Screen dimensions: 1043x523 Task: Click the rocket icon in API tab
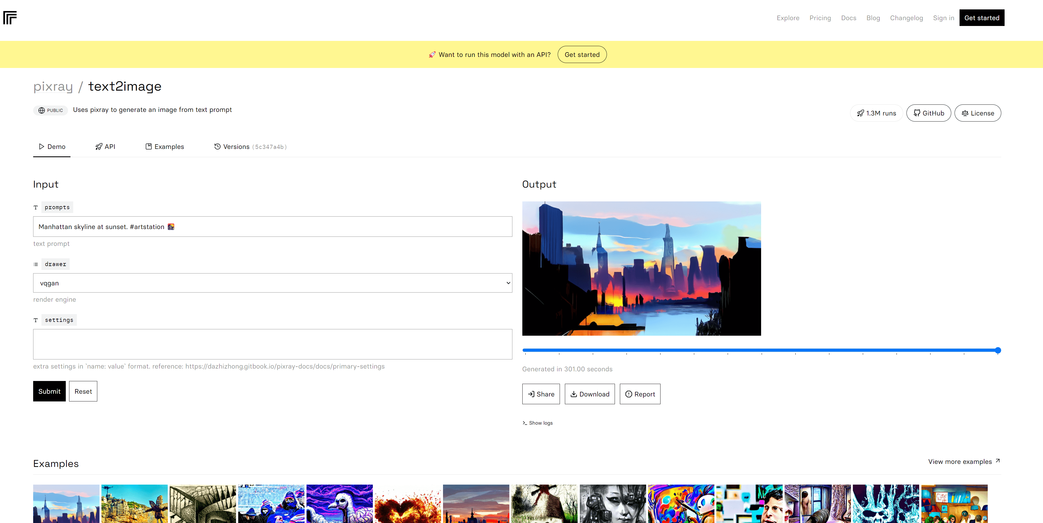tap(99, 146)
